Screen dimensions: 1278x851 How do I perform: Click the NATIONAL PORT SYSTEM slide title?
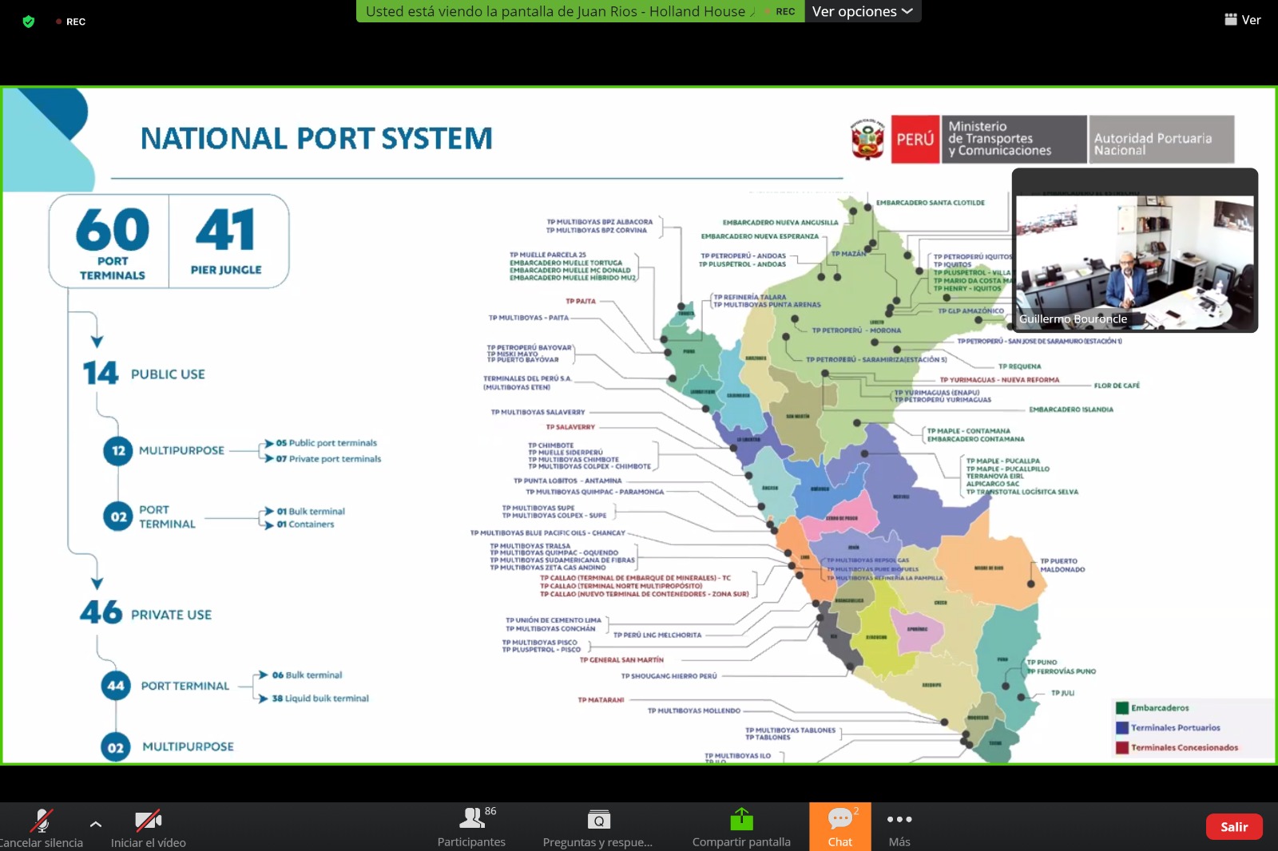(x=316, y=138)
